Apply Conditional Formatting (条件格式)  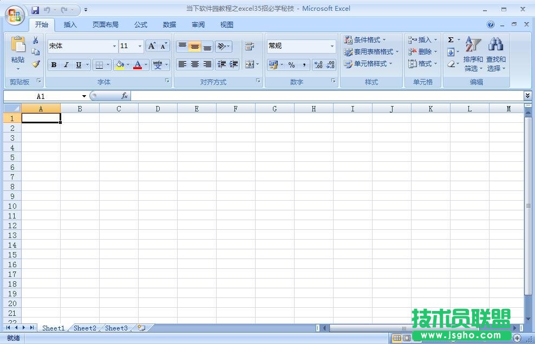[367, 39]
